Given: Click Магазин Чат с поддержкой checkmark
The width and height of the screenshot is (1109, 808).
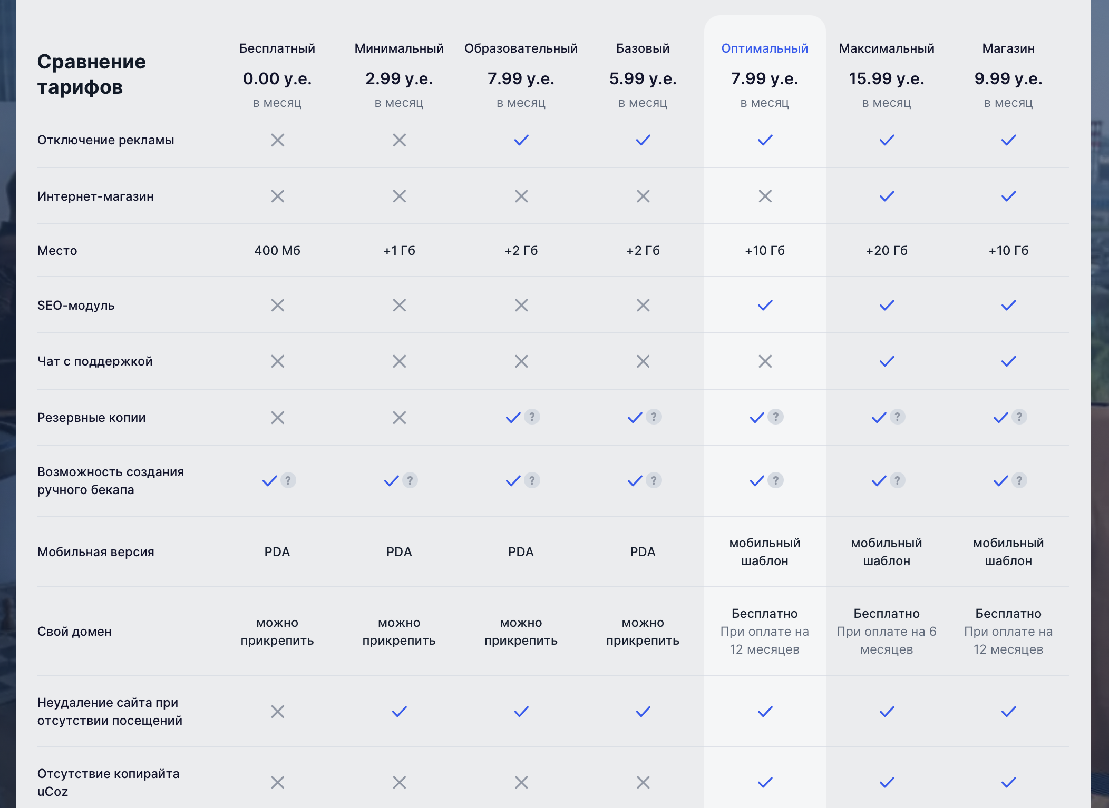Looking at the screenshot, I should [1008, 361].
